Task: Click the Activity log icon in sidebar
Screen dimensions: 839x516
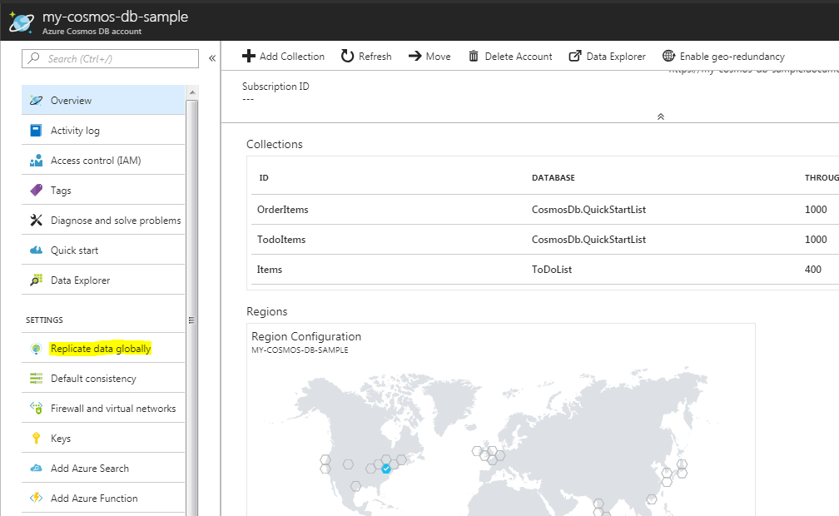Action: pos(36,131)
